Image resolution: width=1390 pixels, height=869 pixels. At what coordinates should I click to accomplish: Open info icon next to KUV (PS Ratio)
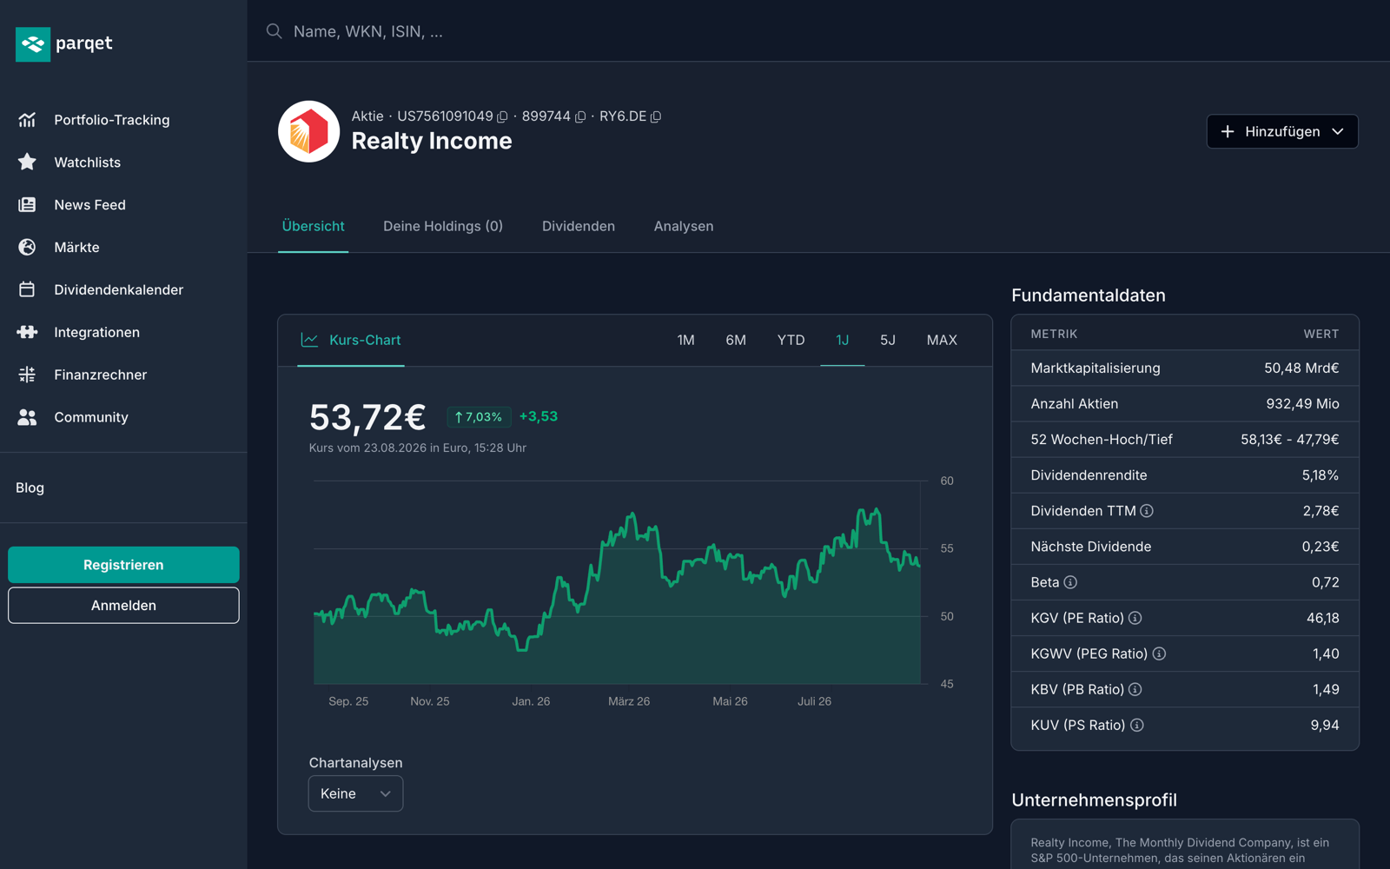coord(1136,725)
